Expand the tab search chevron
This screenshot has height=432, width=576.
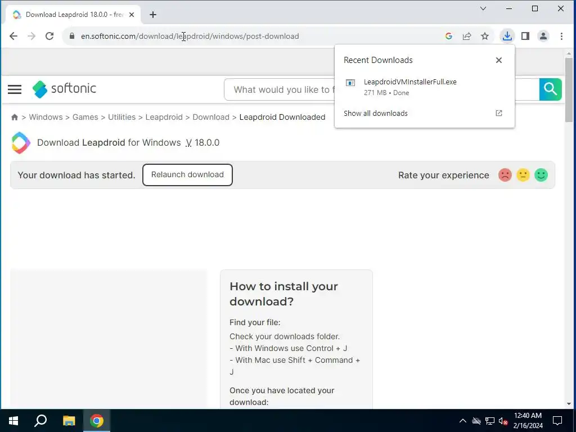click(483, 8)
